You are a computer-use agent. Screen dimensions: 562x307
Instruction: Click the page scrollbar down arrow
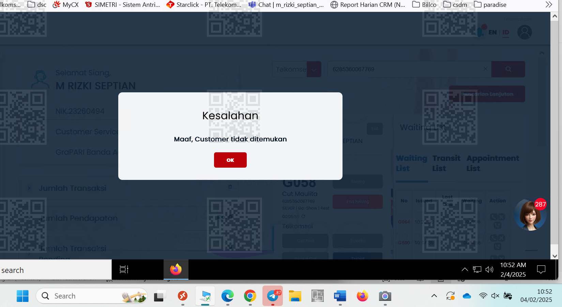(555, 256)
